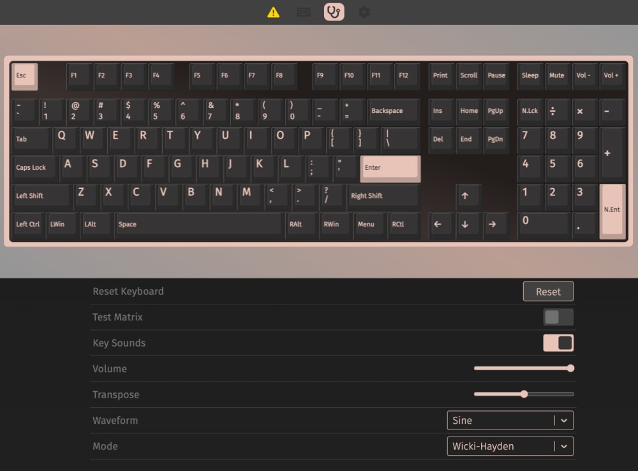Viewport: 638px width, 471px height.
Task: Click the numpad multiply key
Action: click(x=584, y=112)
